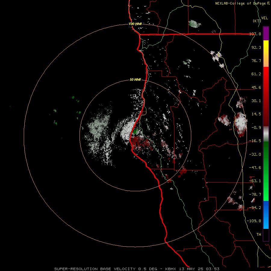Image resolution: width=271 pixels, height=271 pixels.
Task: Click the [KT] units label
Action: pyautogui.click(x=257, y=21)
